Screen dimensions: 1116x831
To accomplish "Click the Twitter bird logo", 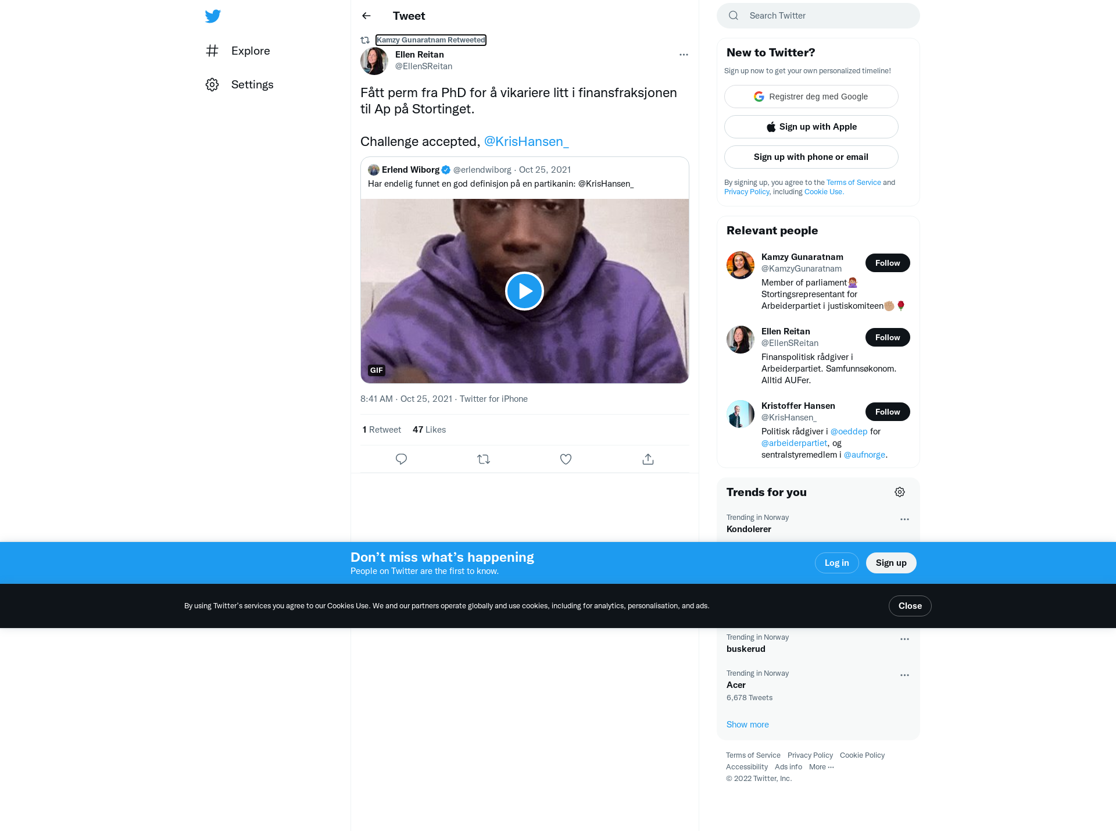I will [x=213, y=16].
